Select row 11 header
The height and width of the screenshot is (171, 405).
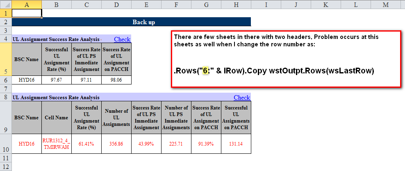(x=6, y=158)
